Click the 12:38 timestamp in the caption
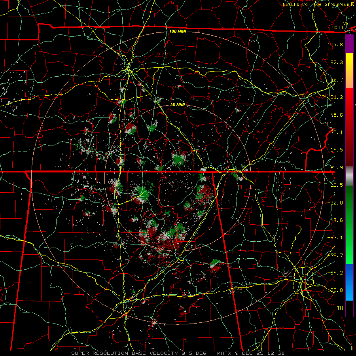356x356 pixels. tap(276, 353)
